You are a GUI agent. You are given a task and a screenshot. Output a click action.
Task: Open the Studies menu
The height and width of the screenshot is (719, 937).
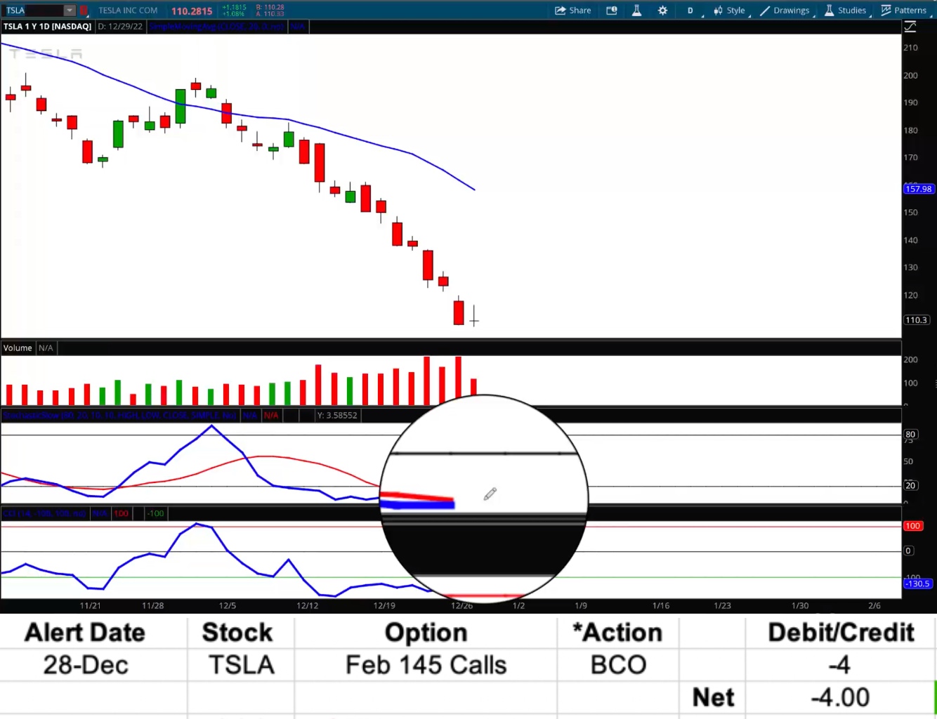(845, 11)
